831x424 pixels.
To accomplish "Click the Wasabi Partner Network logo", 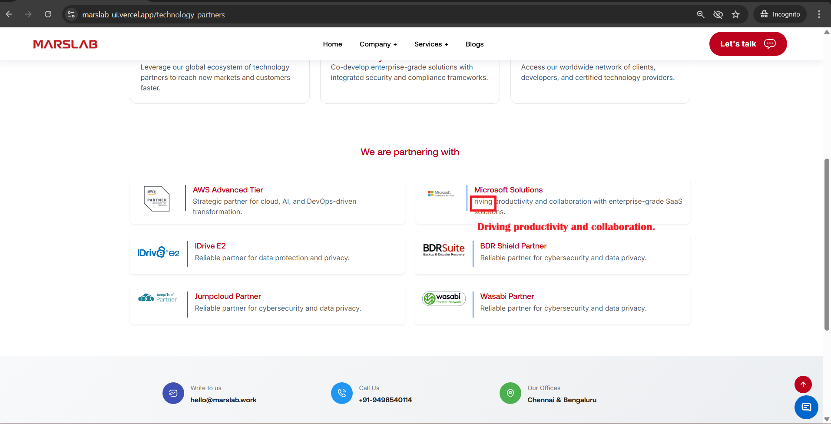I will [x=444, y=299].
